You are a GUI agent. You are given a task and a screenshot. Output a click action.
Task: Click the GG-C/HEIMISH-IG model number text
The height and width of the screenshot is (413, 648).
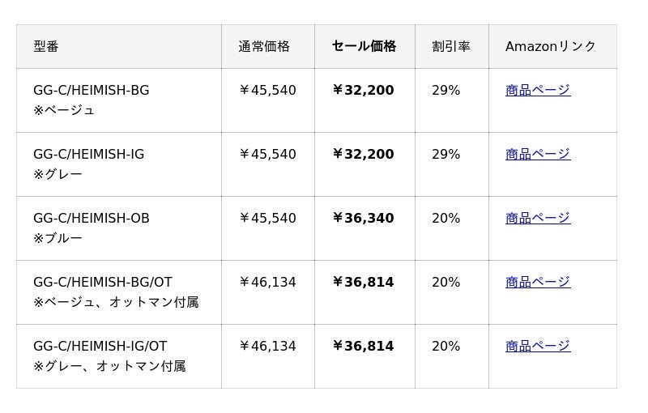(x=89, y=154)
